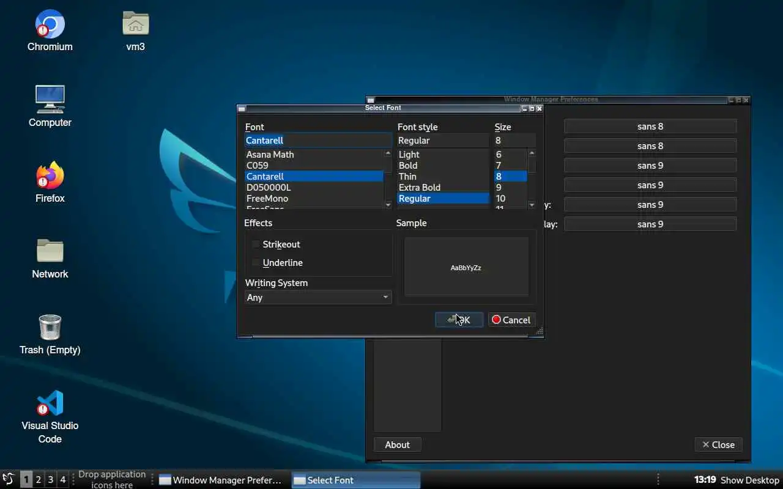Minimize the Select Font dialog
Viewport: 783px width, 489px height.
point(524,109)
